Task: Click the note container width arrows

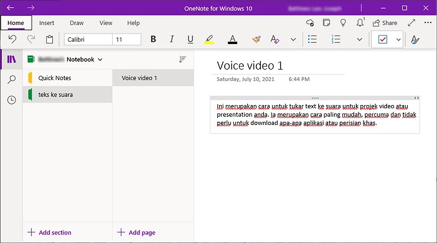Action: (416, 98)
